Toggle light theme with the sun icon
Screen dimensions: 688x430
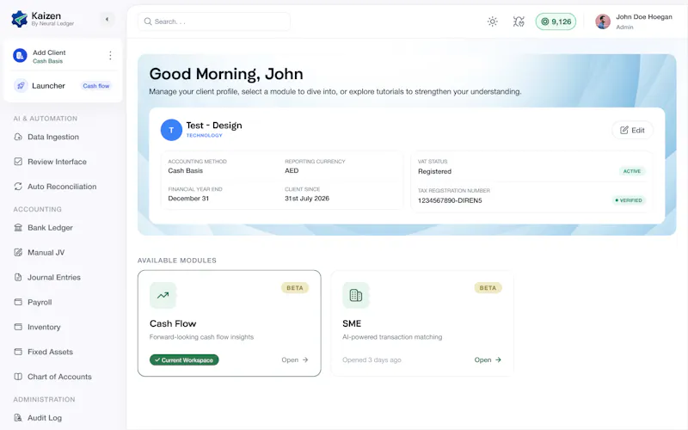(492, 21)
